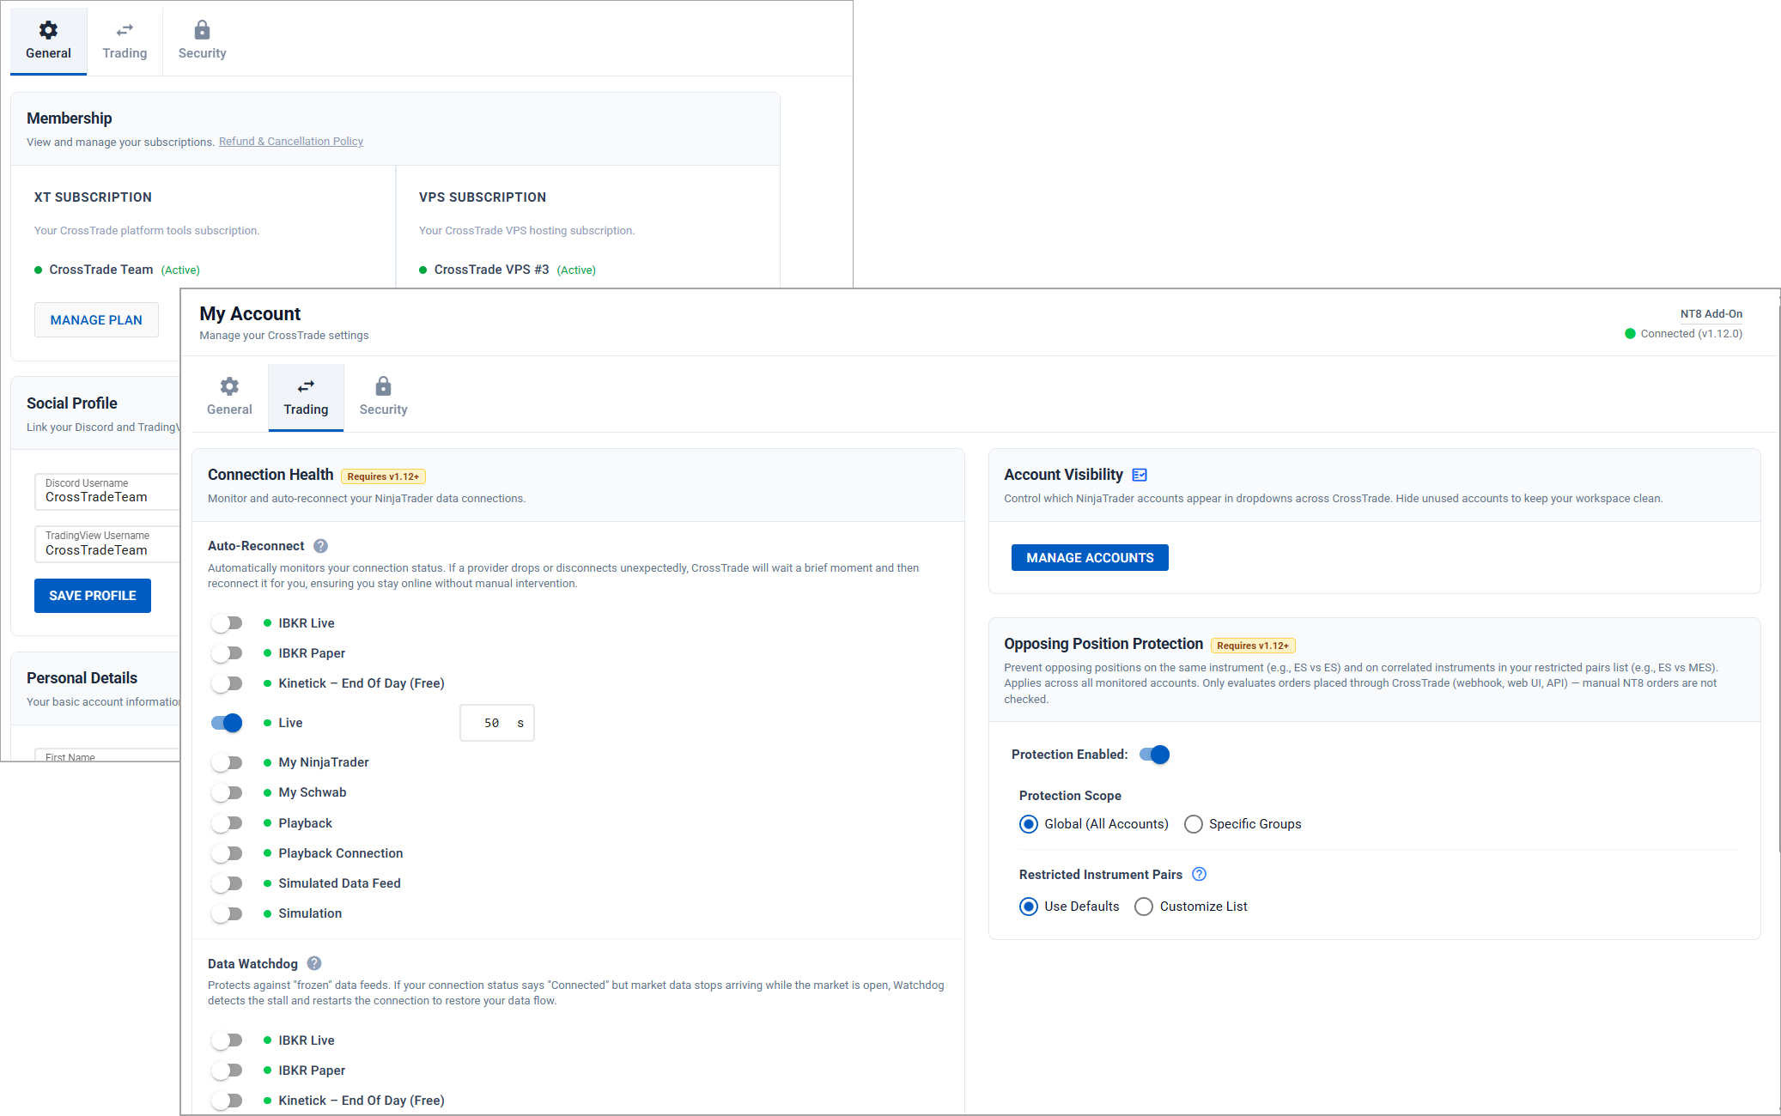Click the Security lock icon in My Account
The image size is (1781, 1116).
[383, 386]
